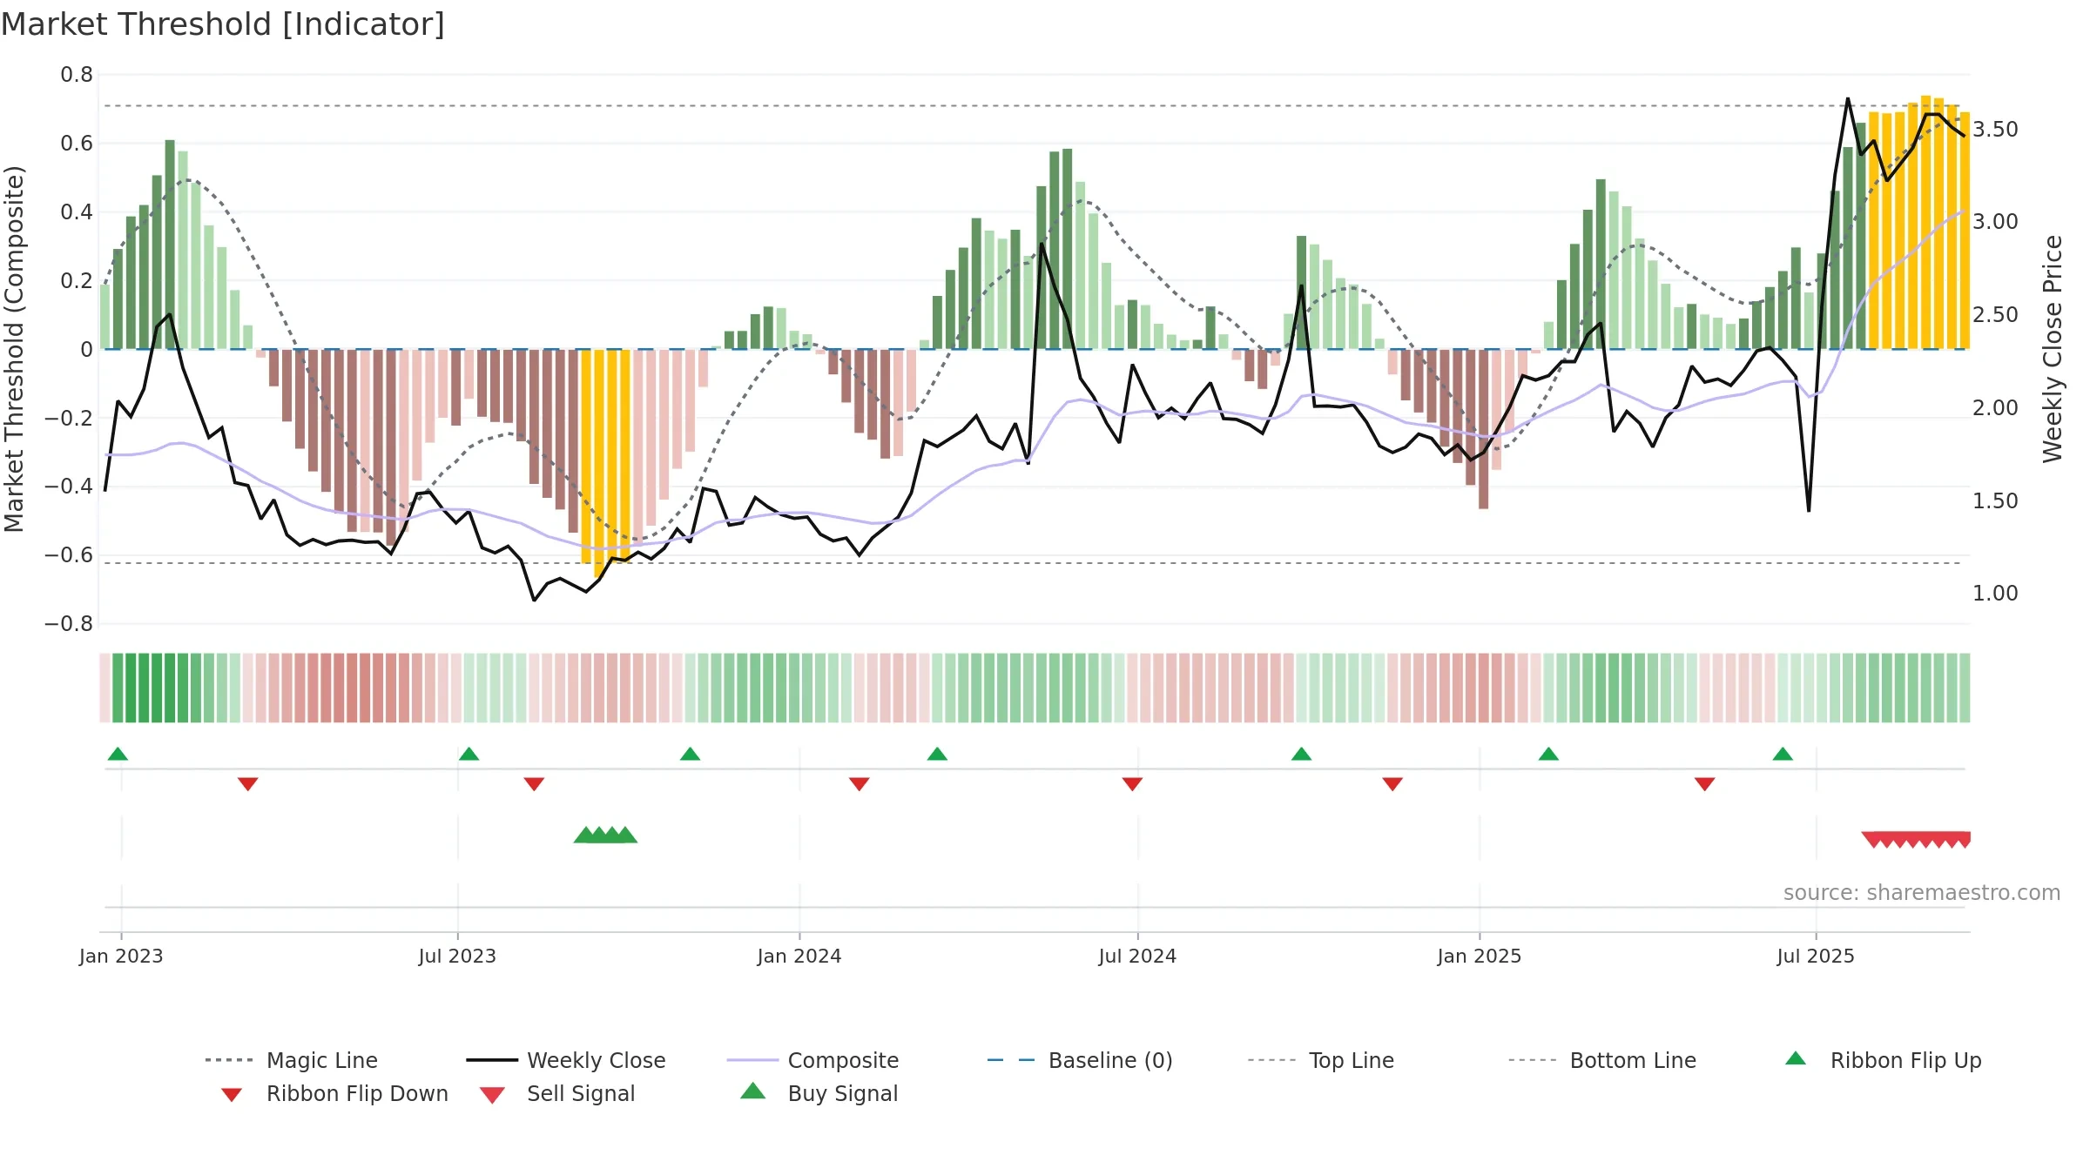The height and width of the screenshot is (1175, 2090).
Task: Click the first red Ribbon Flip Down marker after Jan 2023
Action: pyautogui.click(x=247, y=784)
